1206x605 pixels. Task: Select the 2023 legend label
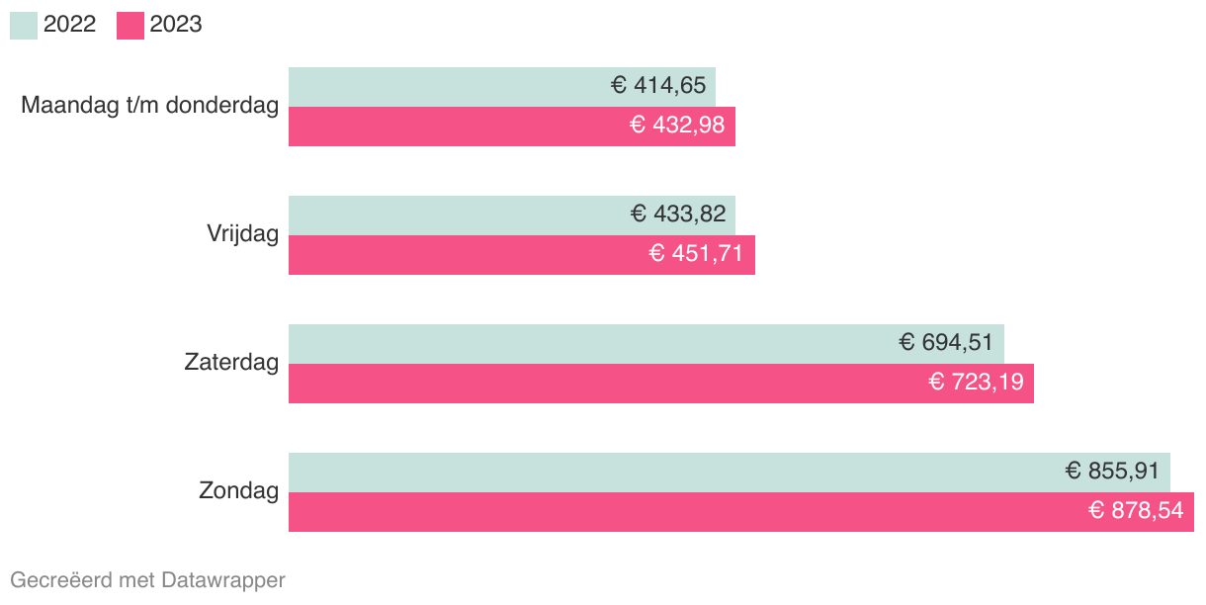176,25
